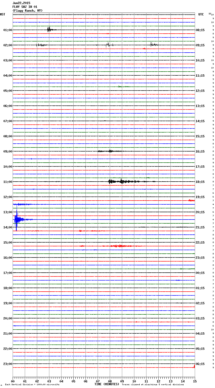Click the '22:15' UTC time label
215x388 pixels.
[x=200, y=243]
